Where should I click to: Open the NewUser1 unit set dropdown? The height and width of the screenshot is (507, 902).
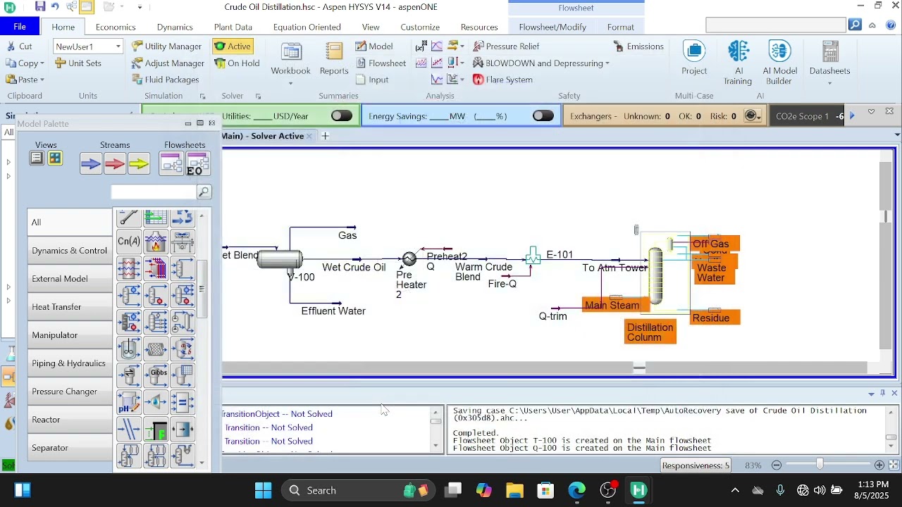pos(118,47)
